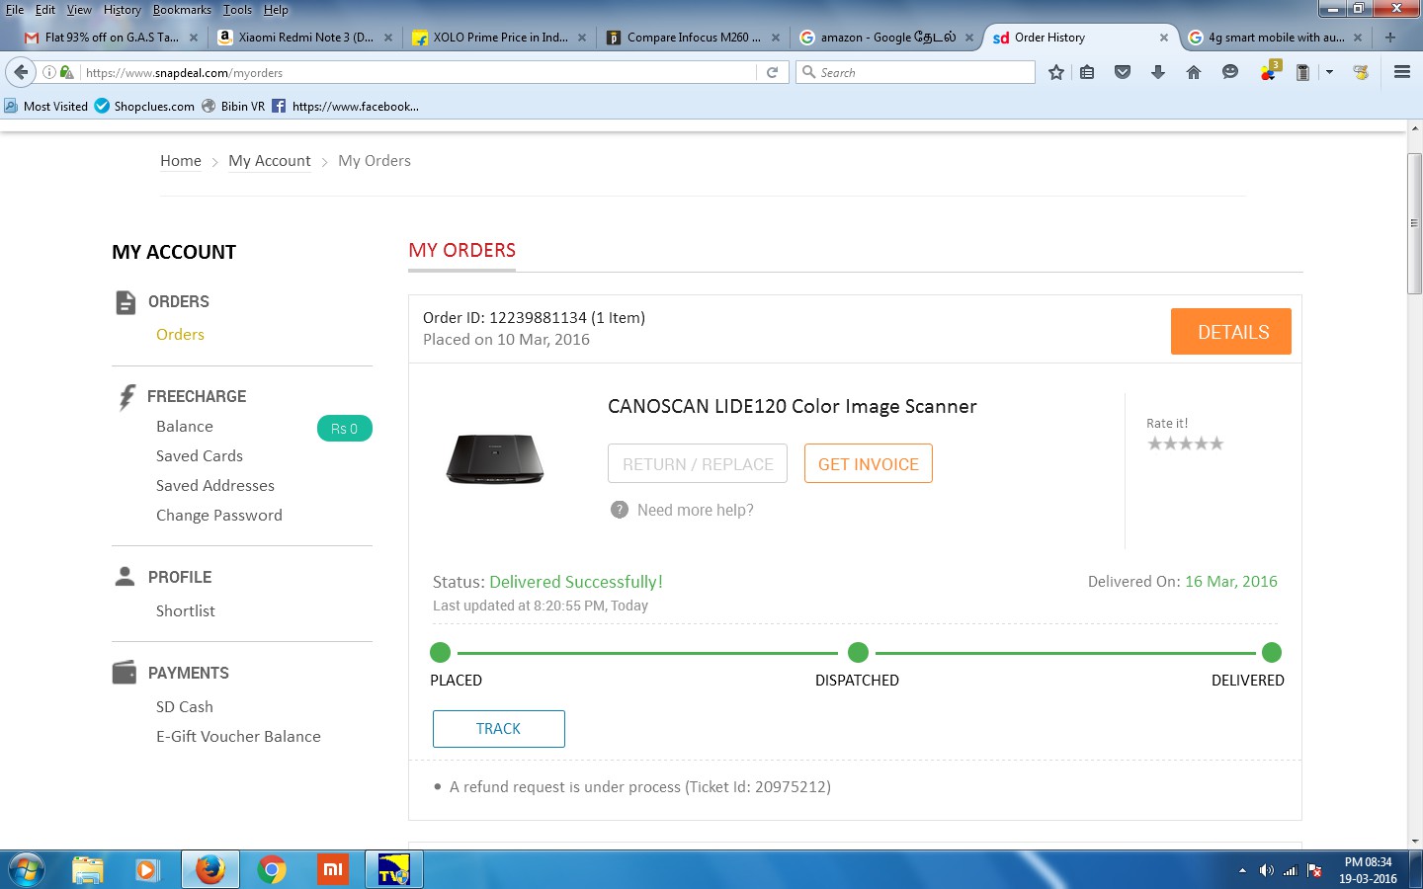Click the orange DETAILS button
Screen dimensions: 1423x889
[1230, 332]
